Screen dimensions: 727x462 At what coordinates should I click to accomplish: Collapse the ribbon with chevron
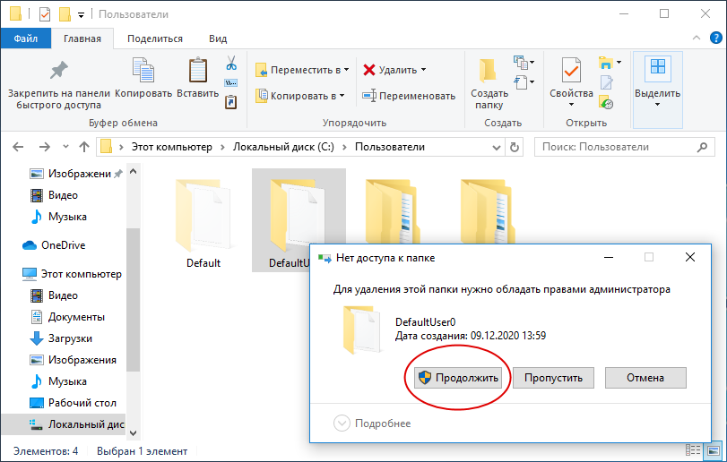click(697, 38)
